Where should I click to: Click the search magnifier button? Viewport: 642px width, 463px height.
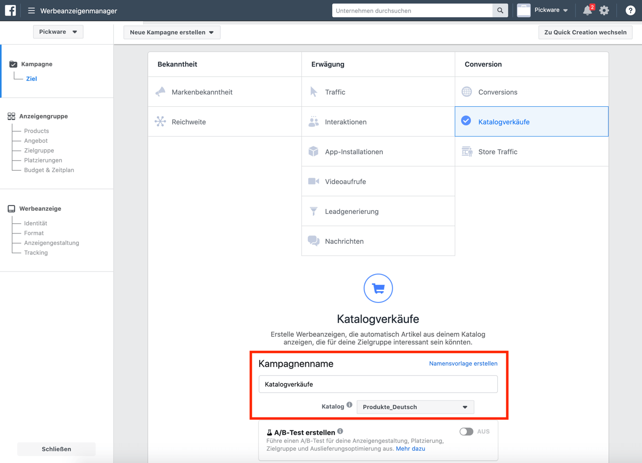tap(500, 10)
